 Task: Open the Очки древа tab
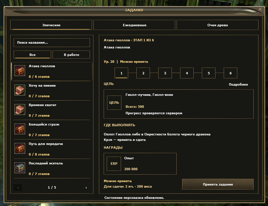tap(218, 25)
